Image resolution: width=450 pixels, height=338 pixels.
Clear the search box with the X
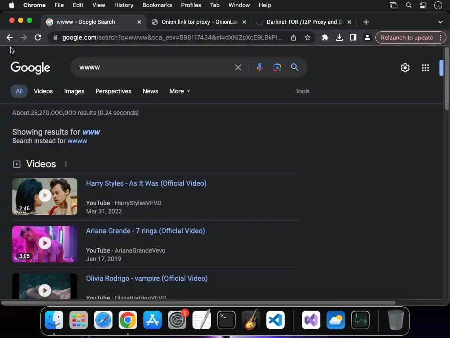click(x=238, y=67)
